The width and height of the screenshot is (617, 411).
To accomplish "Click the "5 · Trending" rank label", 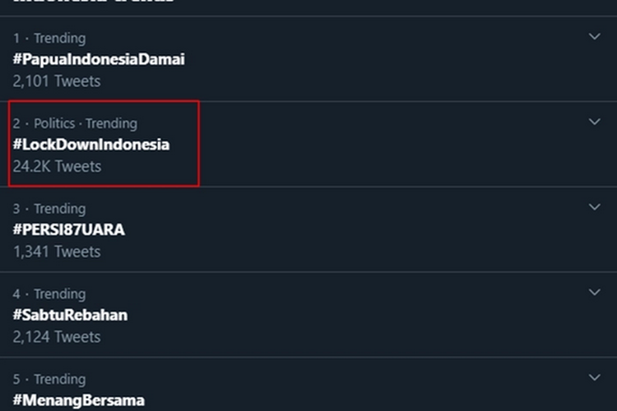I will [49, 379].
